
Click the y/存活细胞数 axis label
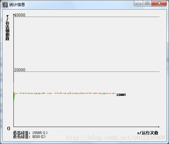click(x=7, y=28)
